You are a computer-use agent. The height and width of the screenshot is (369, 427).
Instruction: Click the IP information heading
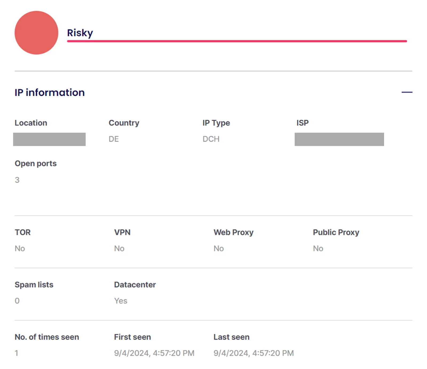click(x=50, y=92)
